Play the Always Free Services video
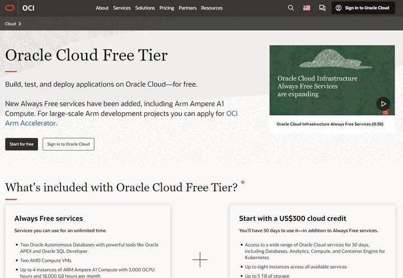This screenshot has width=403, height=278. pos(383,103)
